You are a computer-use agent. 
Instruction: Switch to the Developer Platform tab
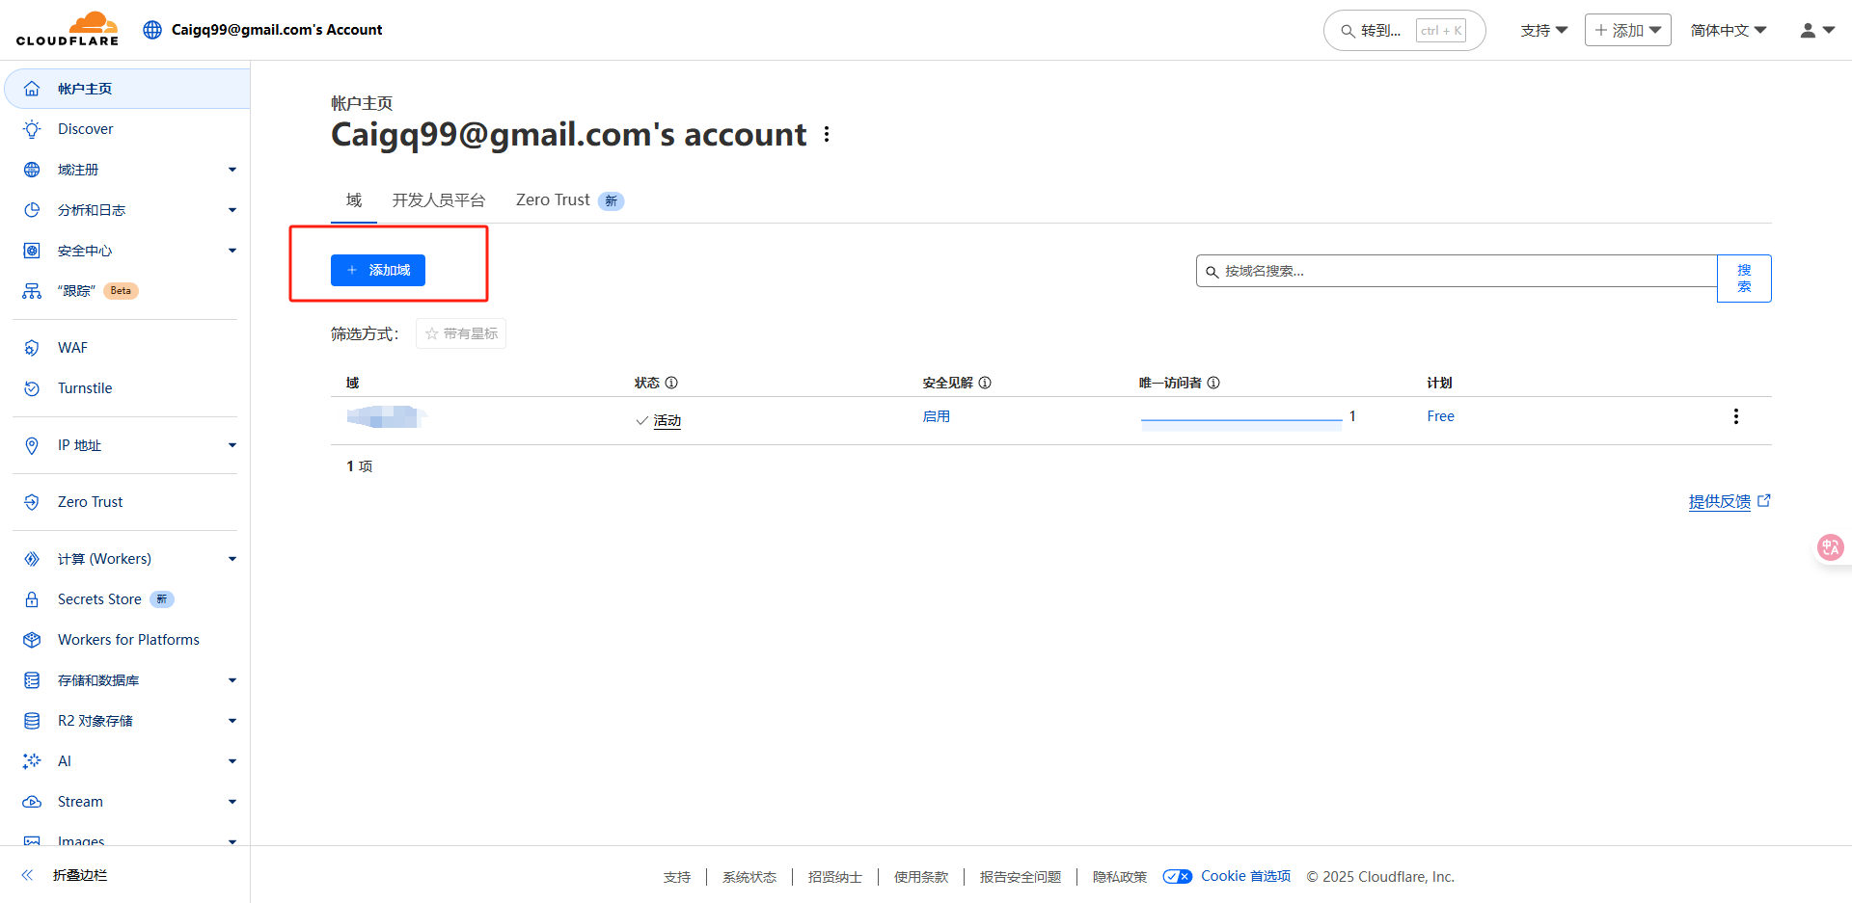(438, 200)
